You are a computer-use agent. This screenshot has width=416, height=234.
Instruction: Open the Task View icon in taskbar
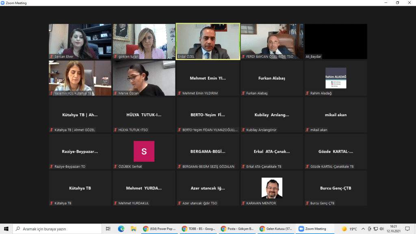click(x=108, y=229)
